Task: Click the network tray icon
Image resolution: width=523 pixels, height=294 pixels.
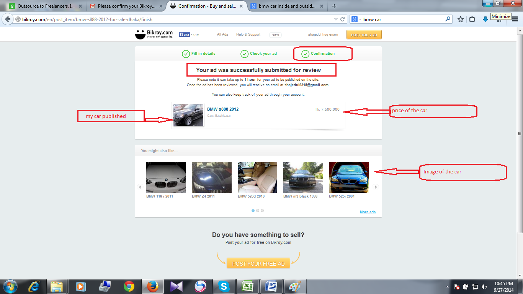Action: [x=475, y=287]
